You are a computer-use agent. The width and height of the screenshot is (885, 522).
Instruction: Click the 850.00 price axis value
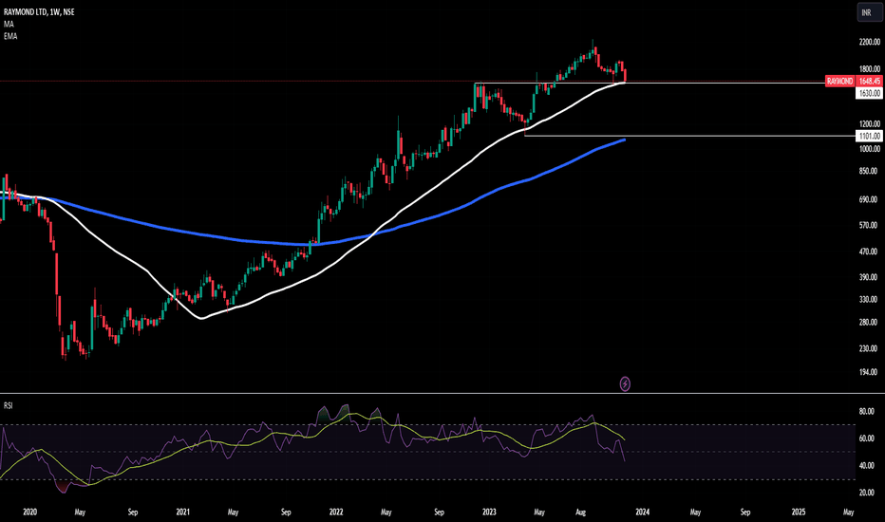coord(869,171)
